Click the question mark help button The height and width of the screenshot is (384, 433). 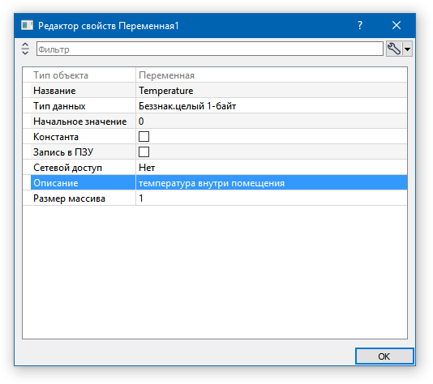[x=360, y=25]
